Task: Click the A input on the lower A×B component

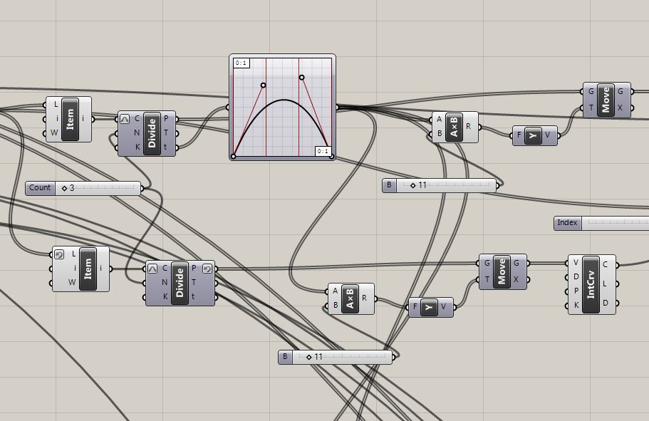Action: [x=336, y=291]
